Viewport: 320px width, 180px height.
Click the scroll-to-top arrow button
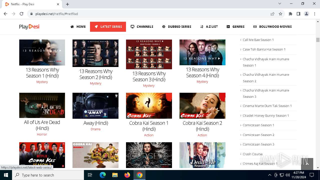click(x=307, y=164)
